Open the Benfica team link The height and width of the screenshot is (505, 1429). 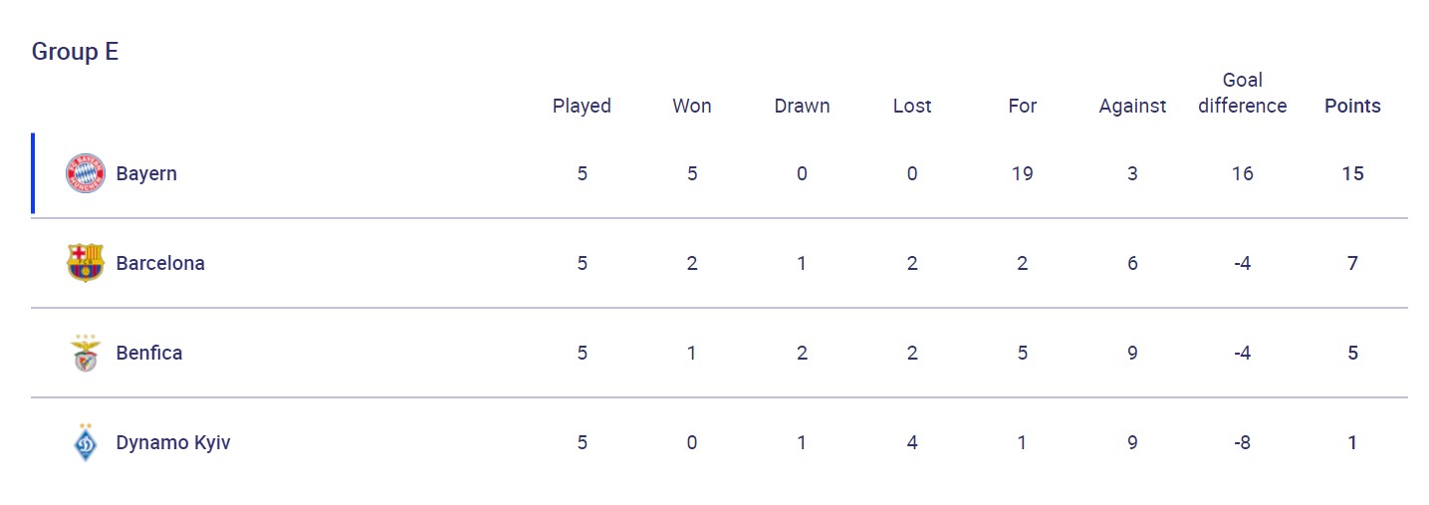pyautogui.click(x=149, y=353)
